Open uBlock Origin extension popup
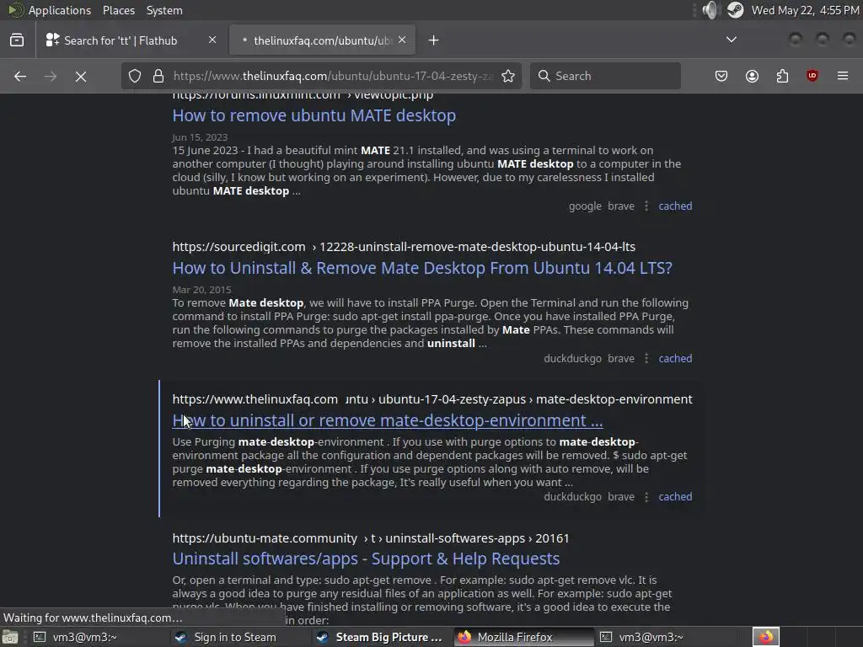The height and width of the screenshot is (647, 863). click(x=812, y=76)
